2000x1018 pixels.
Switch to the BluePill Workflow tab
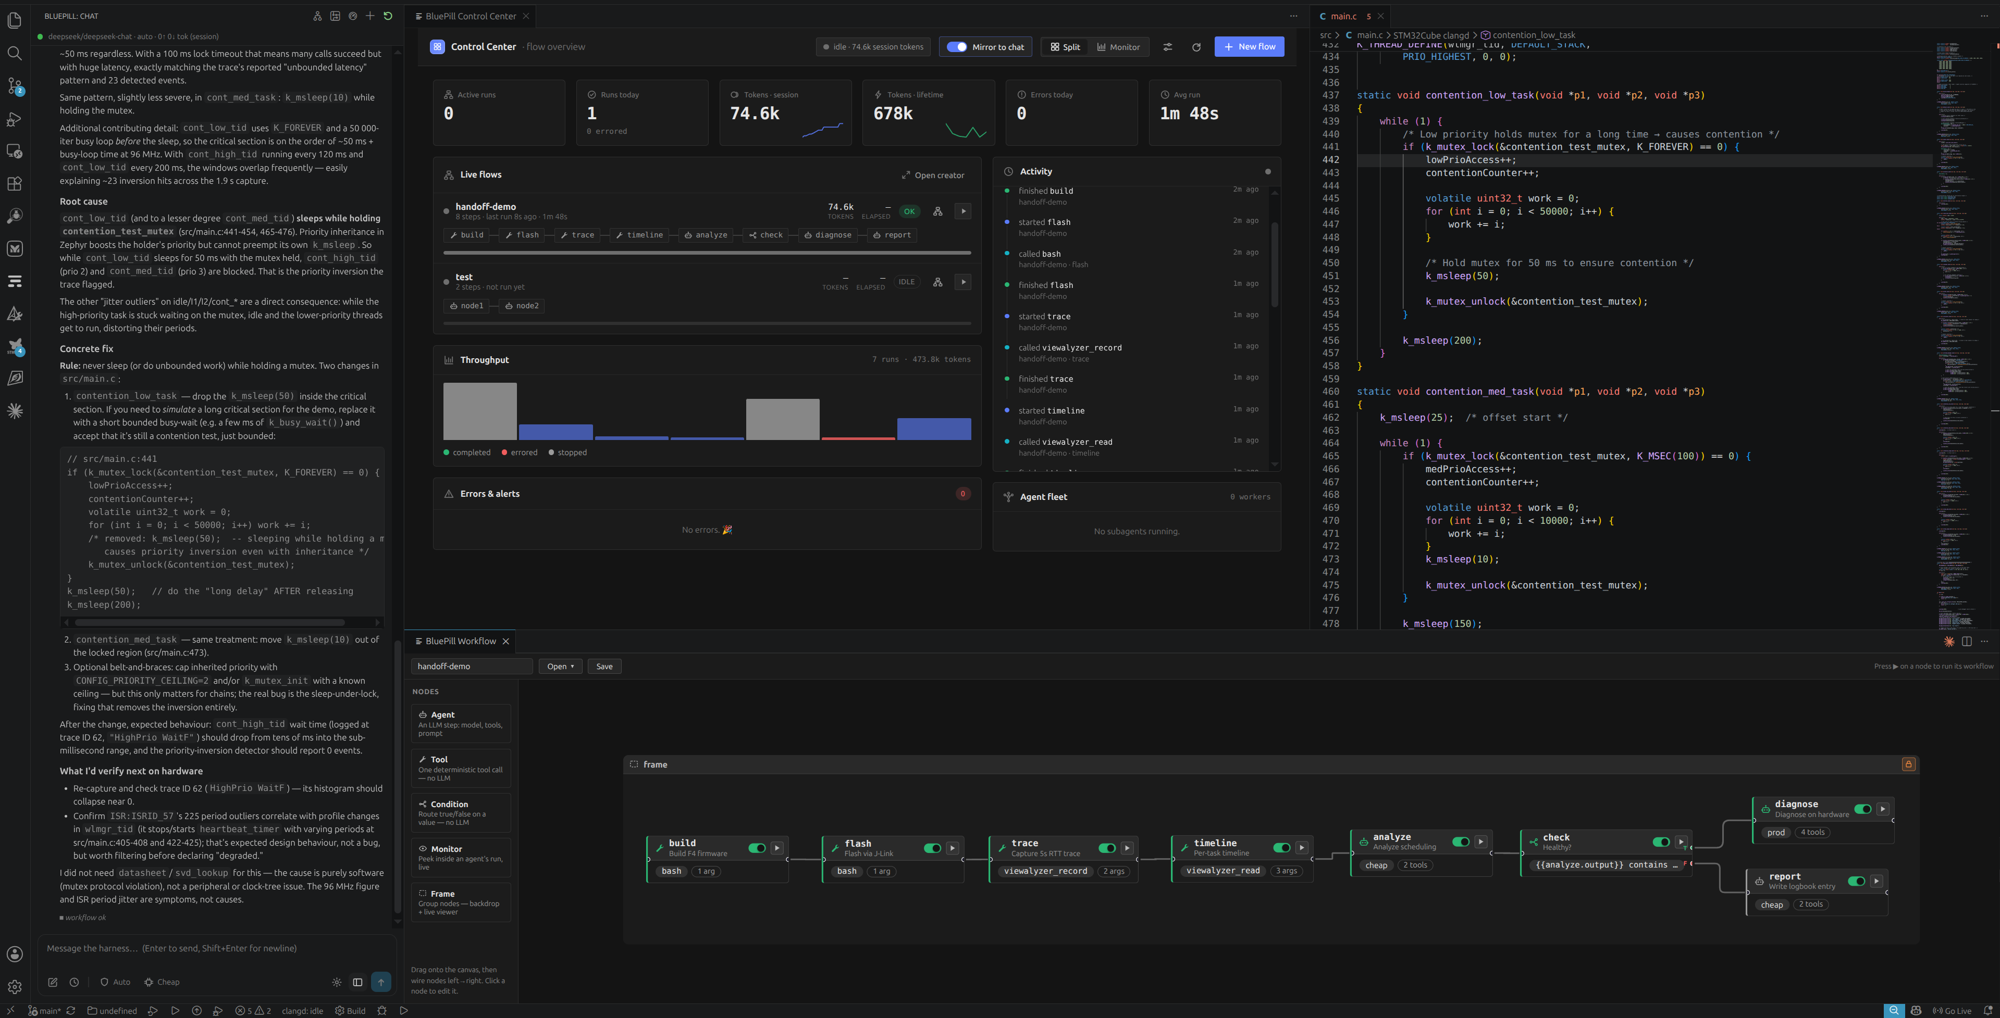[461, 641]
